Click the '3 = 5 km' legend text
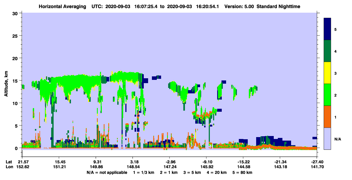 [x=192, y=172]
